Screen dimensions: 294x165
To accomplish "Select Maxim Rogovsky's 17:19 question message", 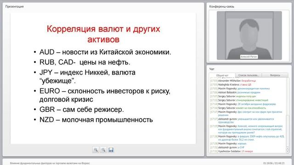I will pyautogui.click(x=247, y=129).
